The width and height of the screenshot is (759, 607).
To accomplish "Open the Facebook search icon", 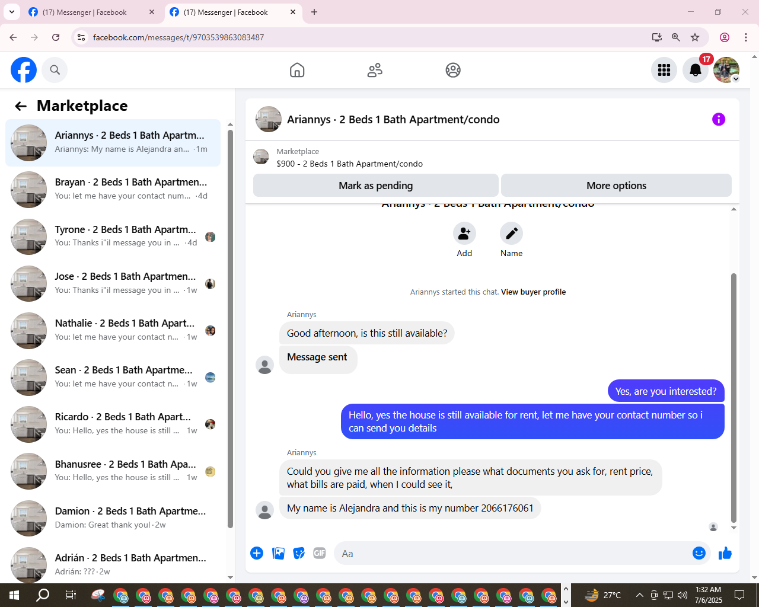I will [x=55, y=70].
